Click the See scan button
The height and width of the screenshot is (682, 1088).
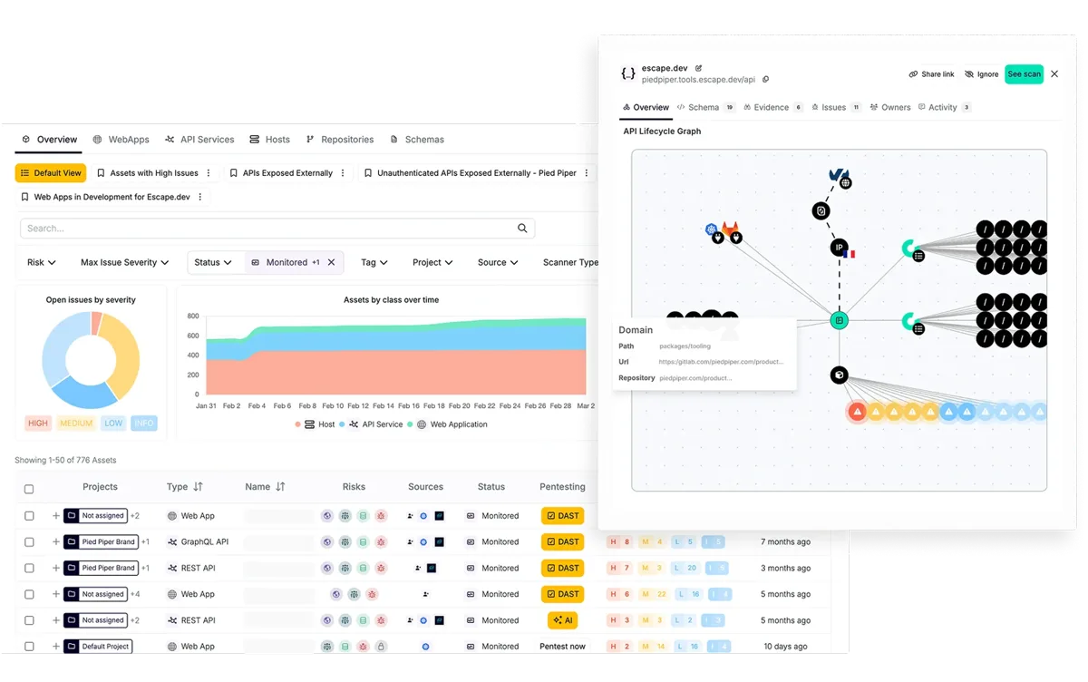[1024, 73]
